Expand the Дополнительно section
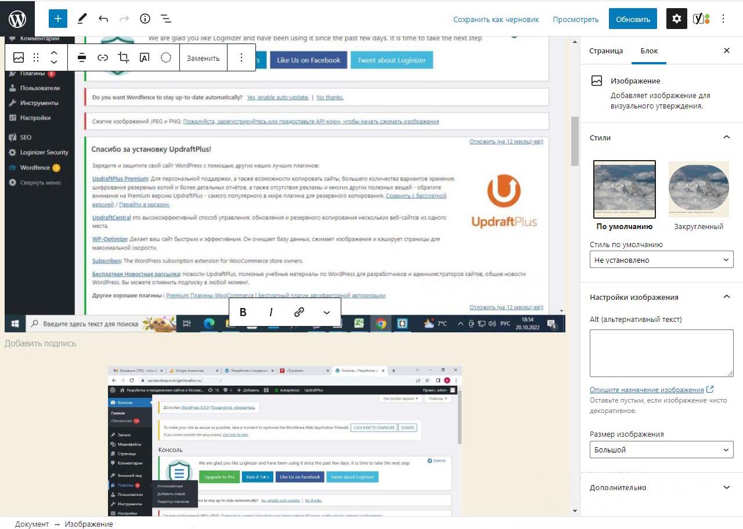Screen dimensions: 743x529 point(661,487)
